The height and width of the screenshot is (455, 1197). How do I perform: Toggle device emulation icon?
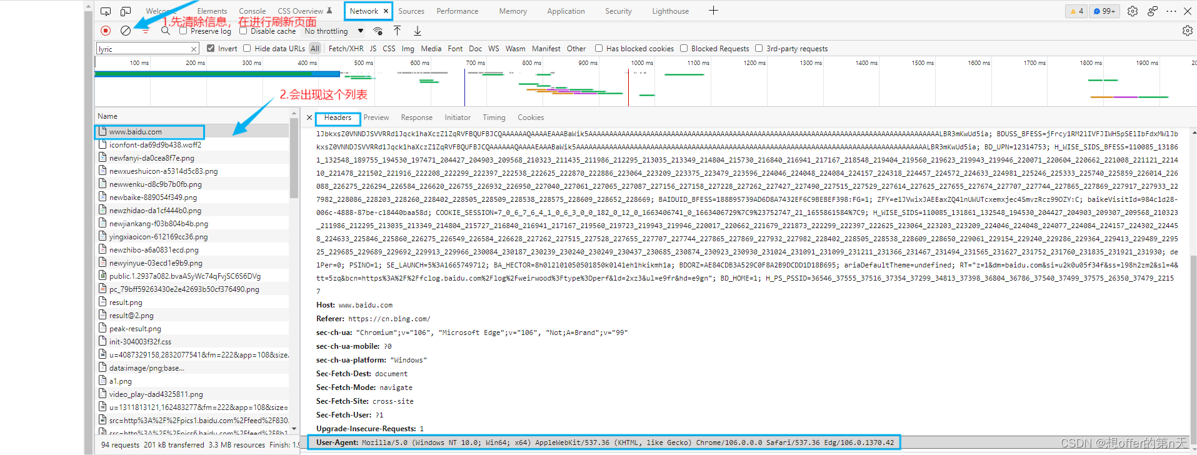pyautogui.click(x=126, y=11)
